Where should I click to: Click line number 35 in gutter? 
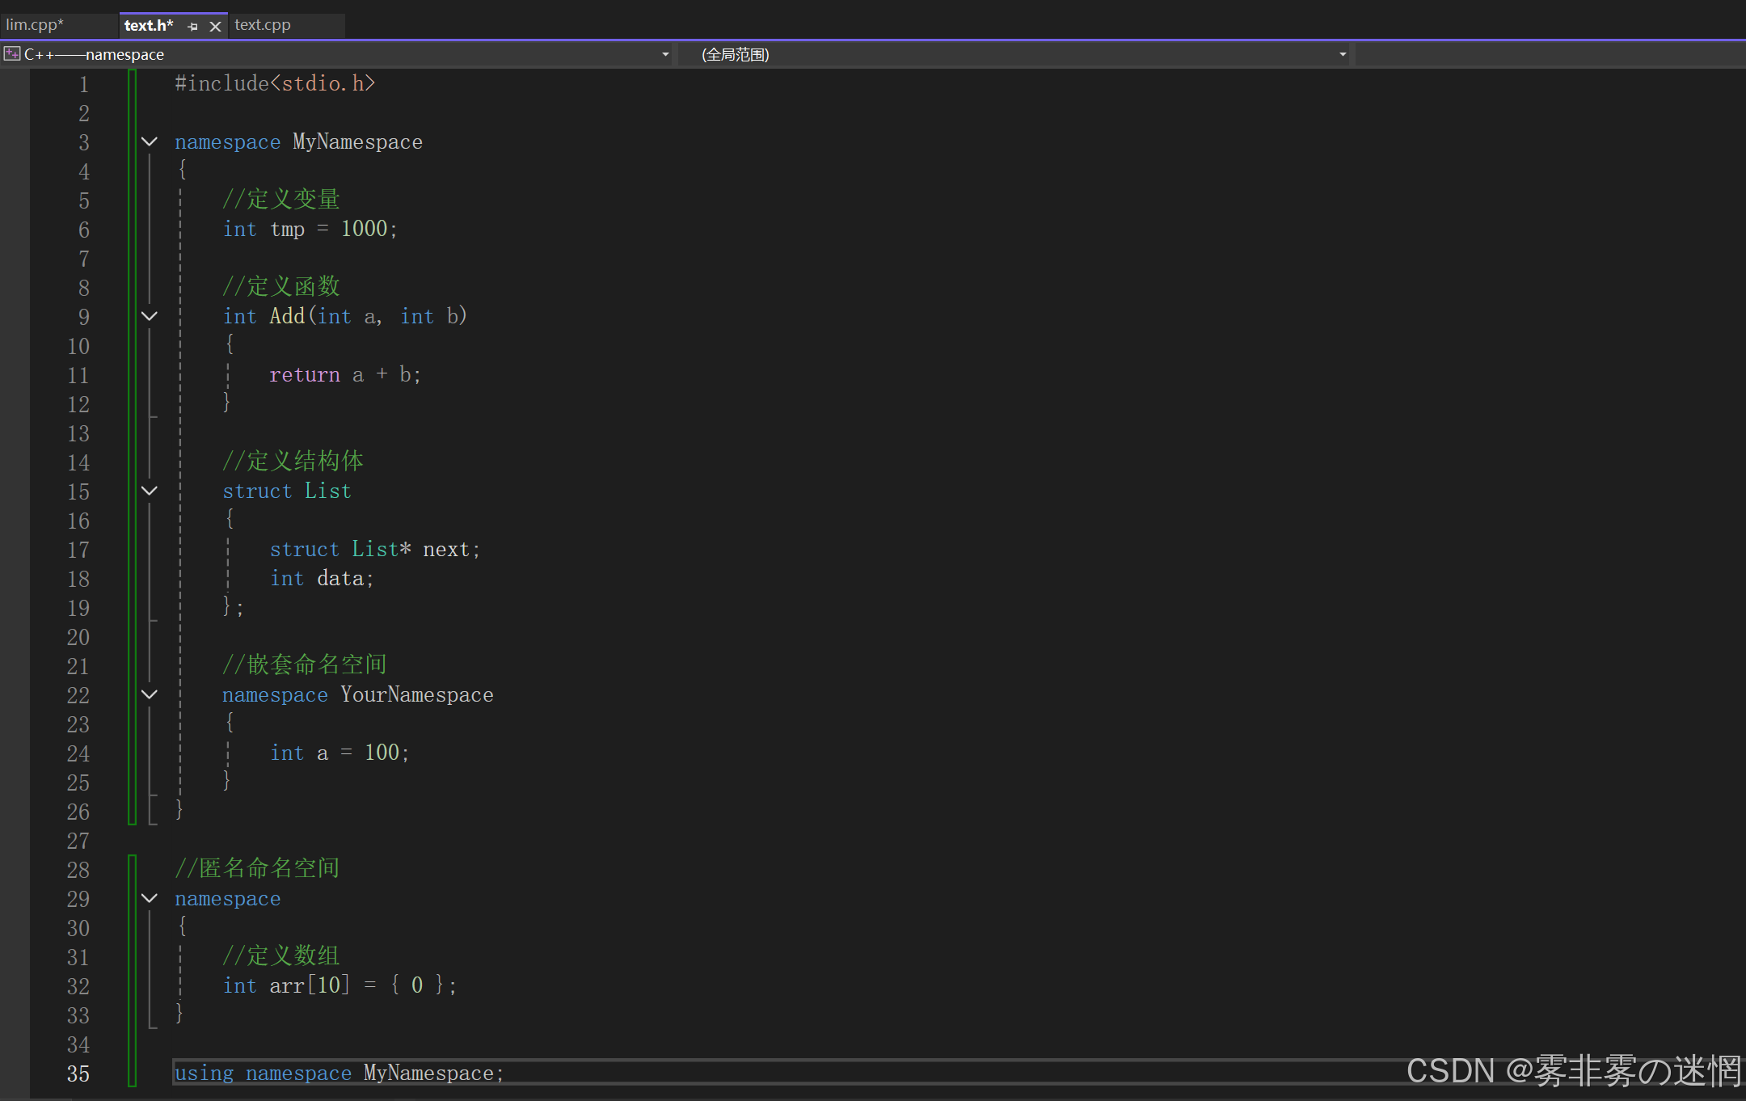pyautogui.click(x=78, y=1074)
